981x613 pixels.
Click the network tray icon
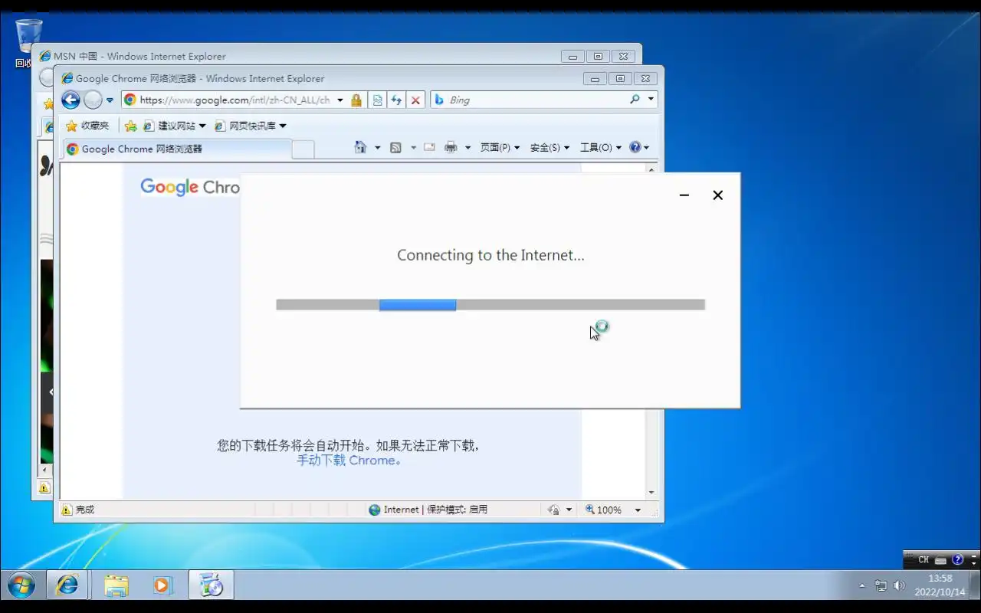881,586
